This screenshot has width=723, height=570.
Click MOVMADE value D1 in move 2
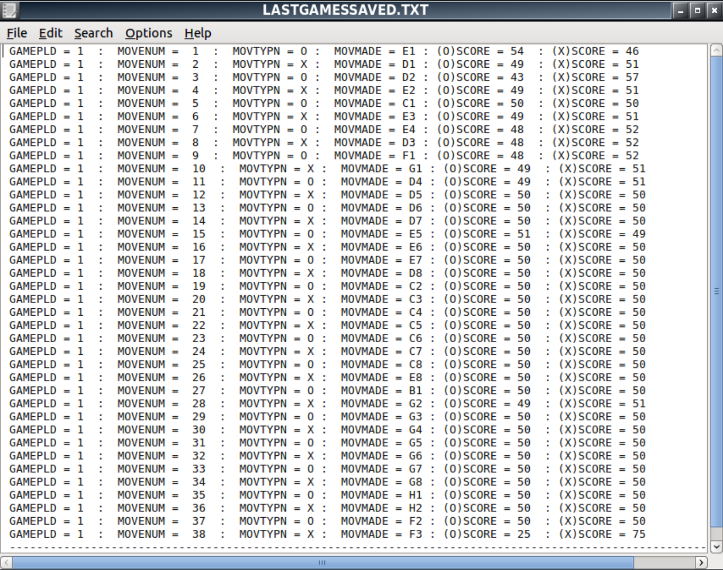(409, 65)
